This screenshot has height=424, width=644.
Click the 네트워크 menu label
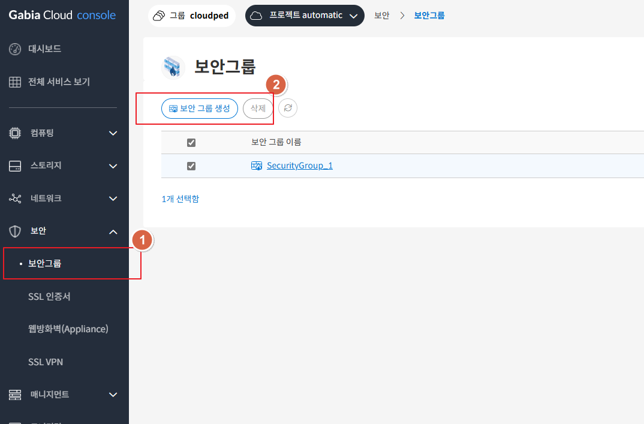point(46,199)
